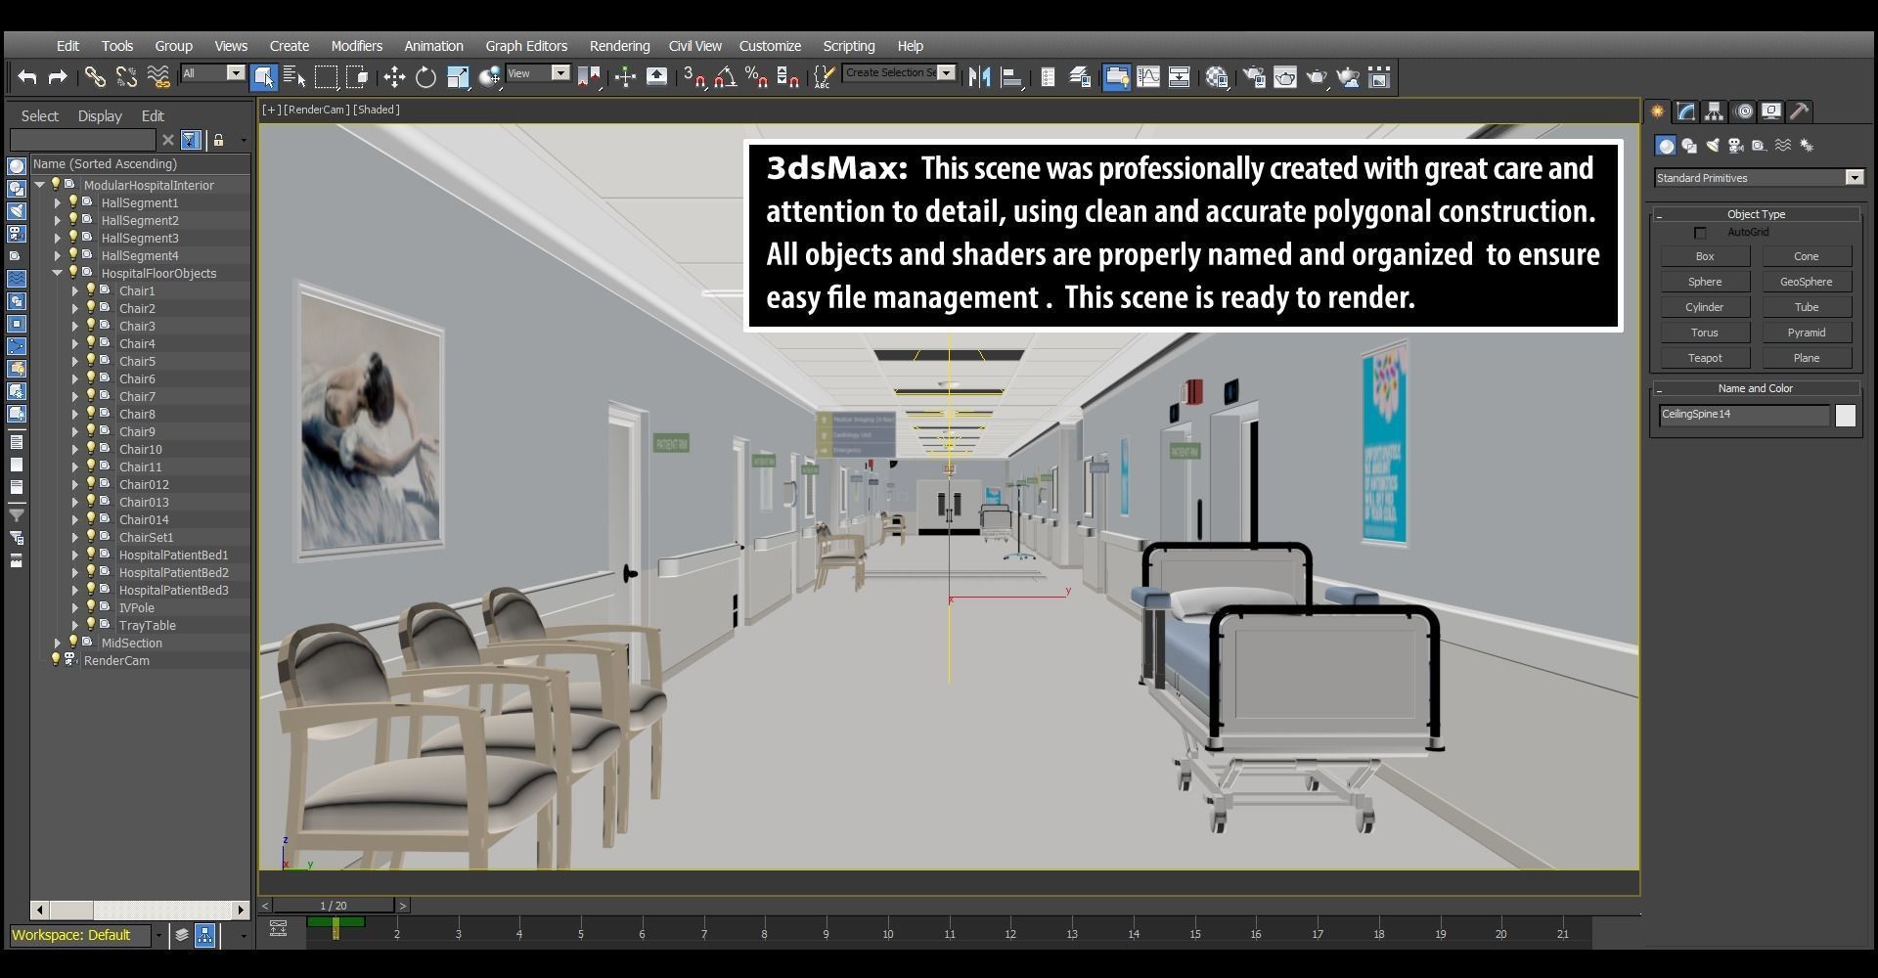Open the Schematic View icon
The height and width of the screenshot is (978, 1878).
(1180, 76)
